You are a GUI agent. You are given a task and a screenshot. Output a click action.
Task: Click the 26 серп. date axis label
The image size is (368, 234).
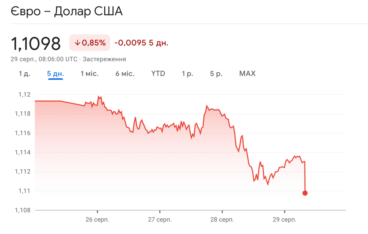(98, 220)
